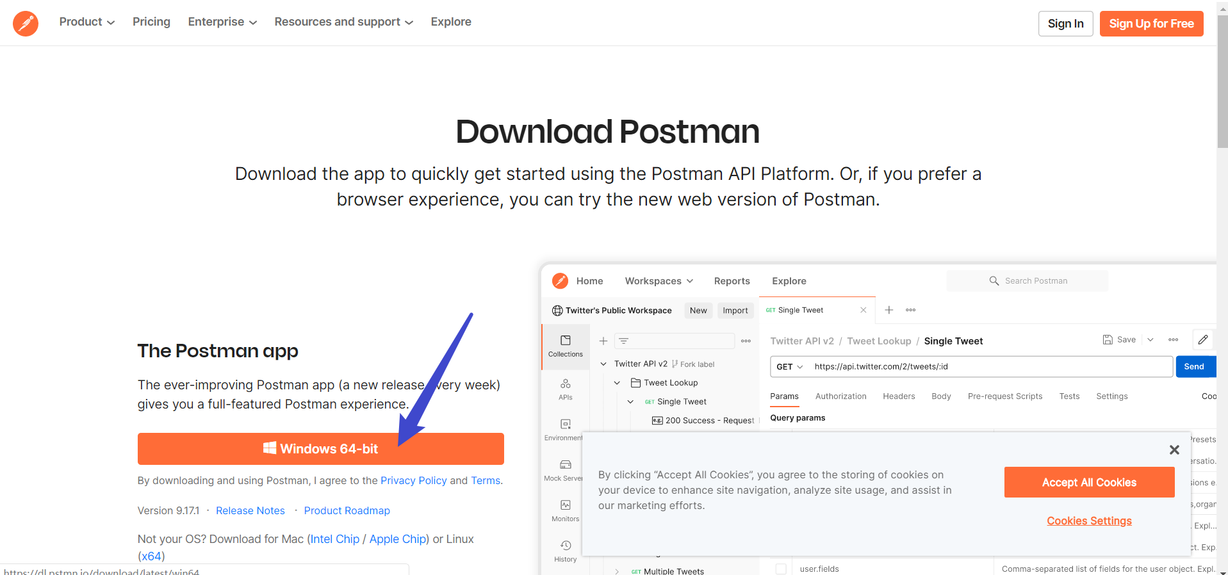Expand the Enterprise menu
Viewport: 1228px width, 575px height.
tap(222, 22)
